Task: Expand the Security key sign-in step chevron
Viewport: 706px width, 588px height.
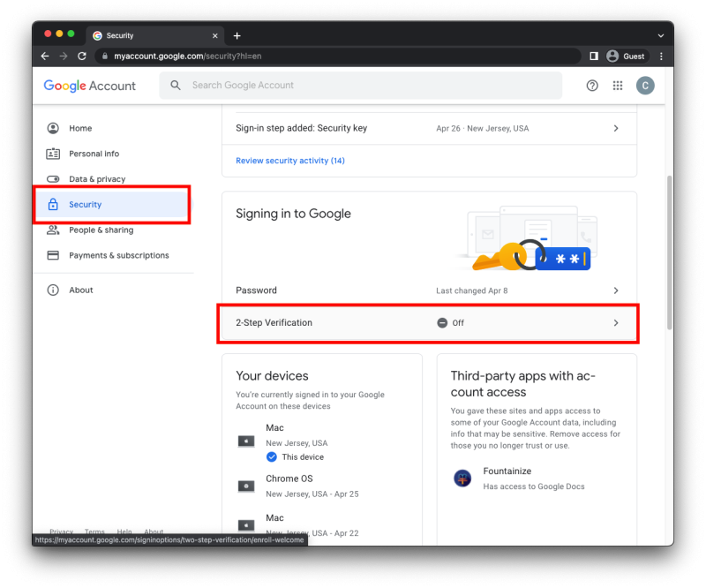Action: click(x=616, y=128)
